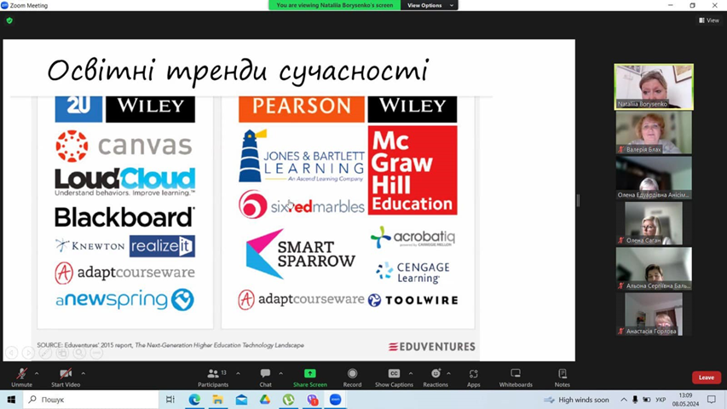This screenshot has width=727, height=409.
Task: Open the Mail app from the taskbar
Action: point(241,400)
